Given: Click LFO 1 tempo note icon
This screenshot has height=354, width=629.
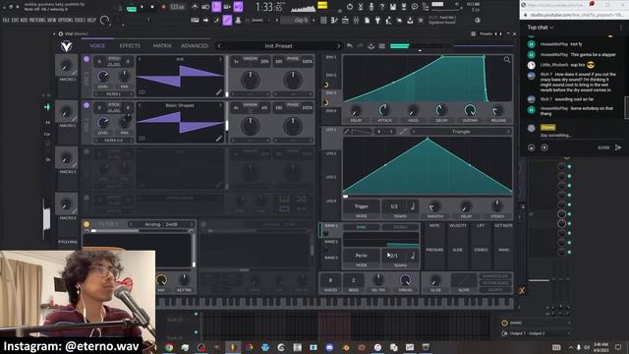Looking at the screenshot, I should click(x=412, y=206).
